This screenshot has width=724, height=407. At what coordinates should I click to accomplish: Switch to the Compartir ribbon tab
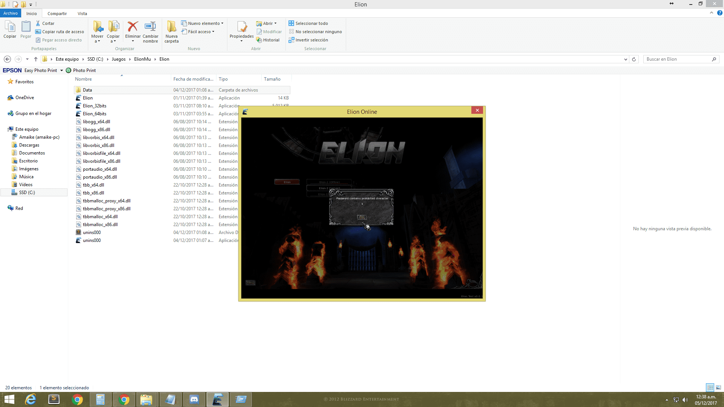[57, 14]
